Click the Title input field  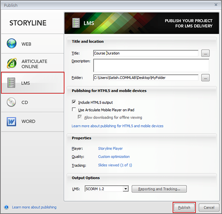(146, 53)
